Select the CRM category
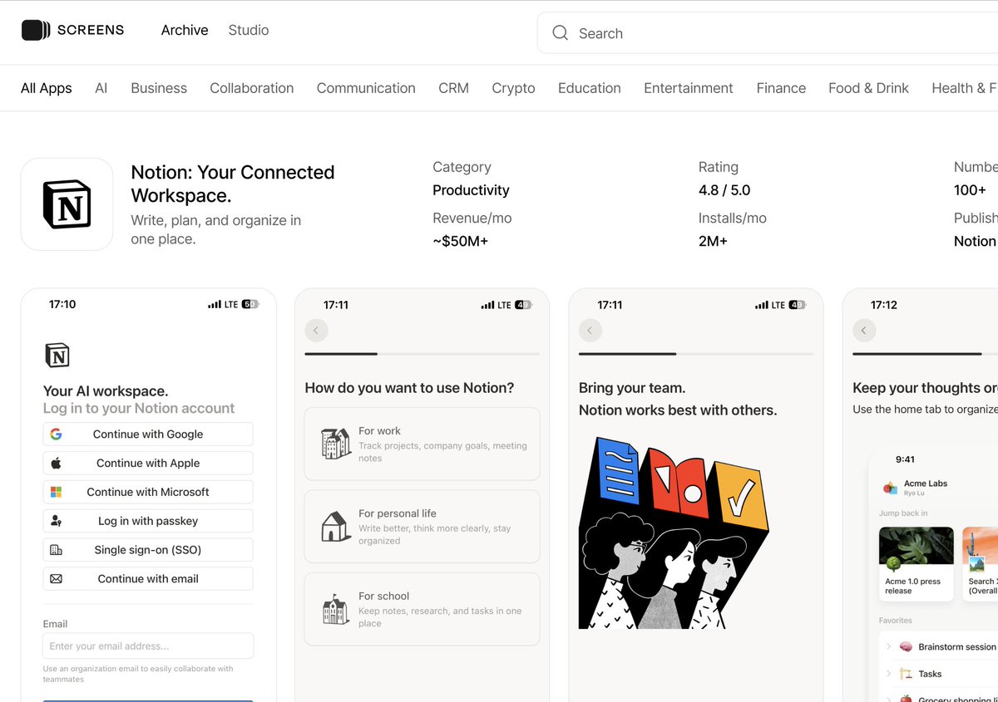 454,88
